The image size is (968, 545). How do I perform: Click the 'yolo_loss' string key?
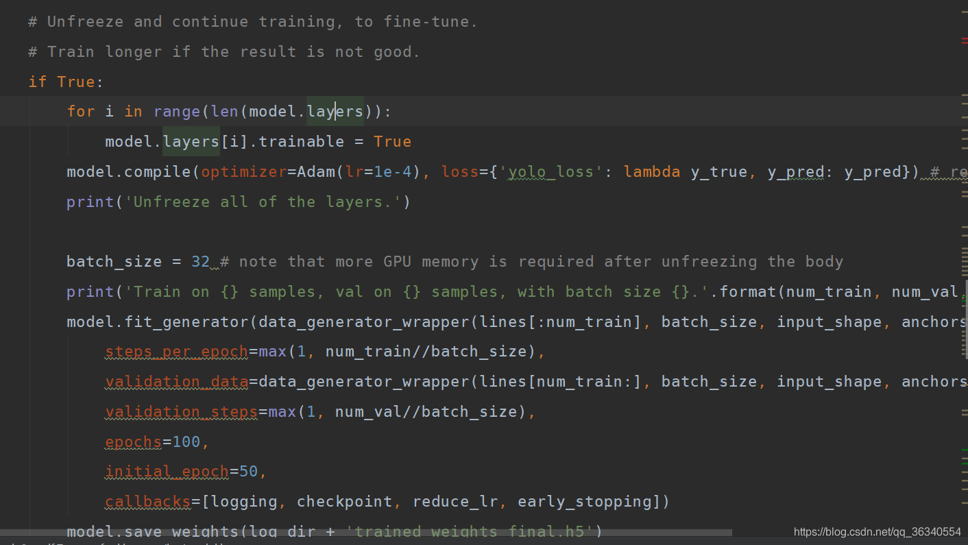551,171
